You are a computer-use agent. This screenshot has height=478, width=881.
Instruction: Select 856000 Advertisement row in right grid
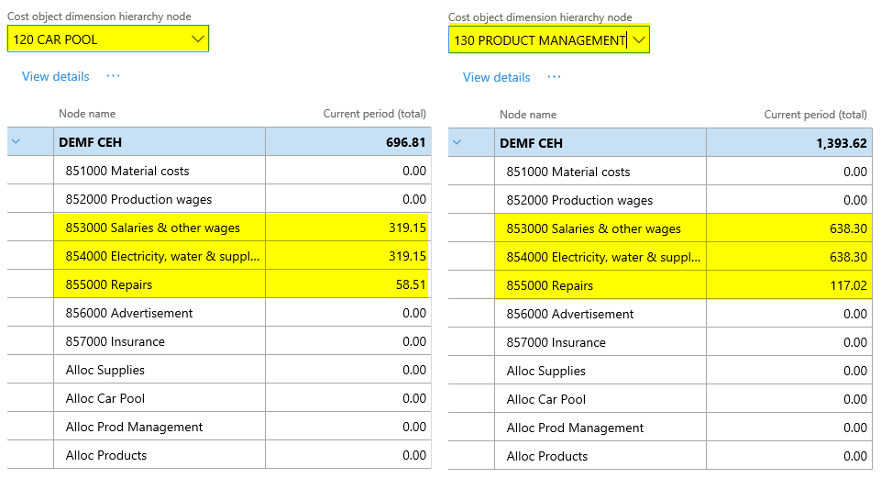570,314
